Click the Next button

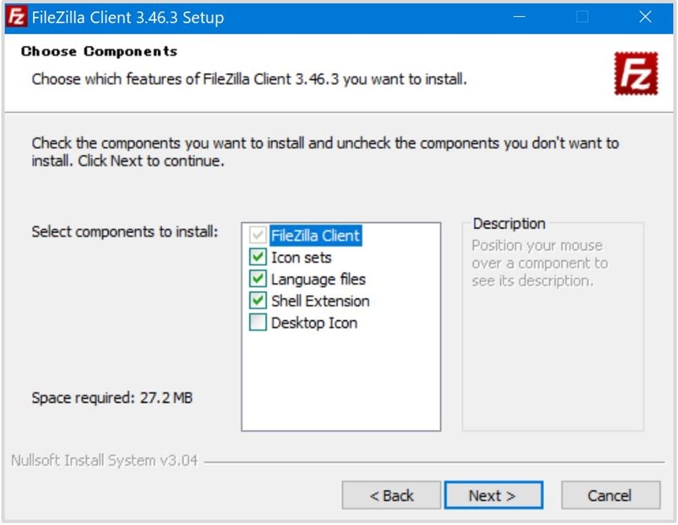tap(494, 495)
